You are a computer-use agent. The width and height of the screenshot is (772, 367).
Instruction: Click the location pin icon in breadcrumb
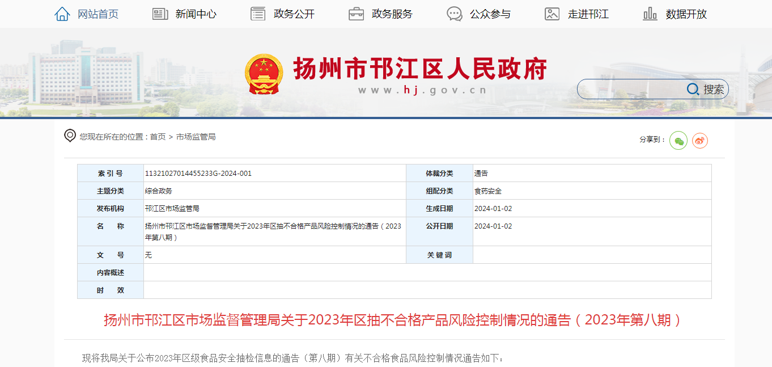click(70, 136)
